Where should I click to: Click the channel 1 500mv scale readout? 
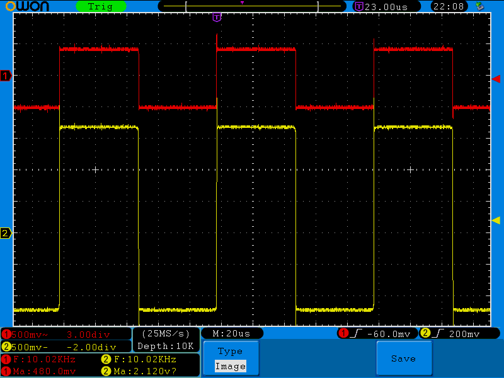pyautogui.click(x=29, y=335)
